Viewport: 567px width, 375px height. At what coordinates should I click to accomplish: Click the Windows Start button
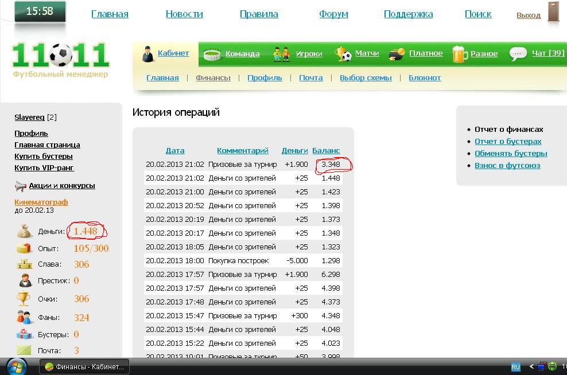point(16,366)
